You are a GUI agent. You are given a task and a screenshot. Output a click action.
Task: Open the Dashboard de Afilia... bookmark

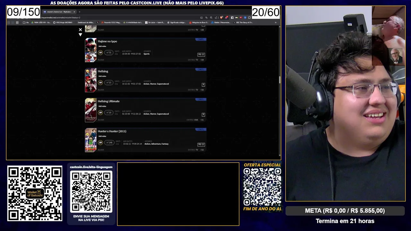click(86, 22)
